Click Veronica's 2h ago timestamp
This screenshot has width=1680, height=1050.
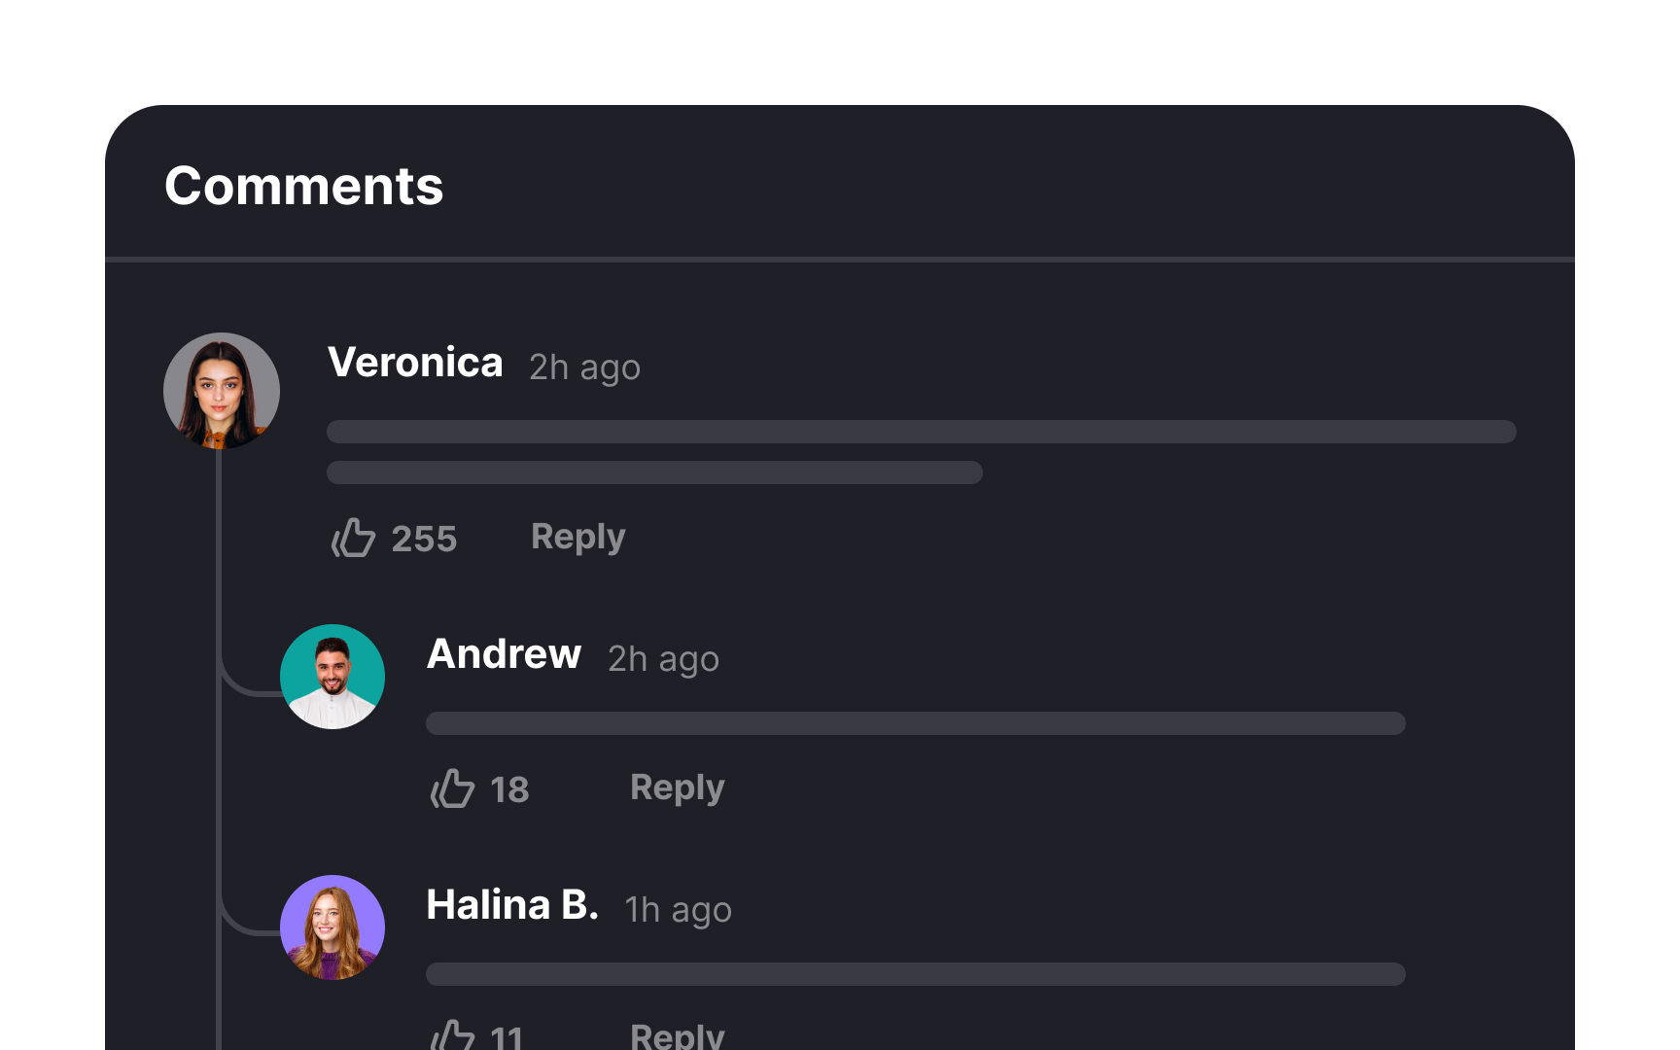point(584,367)
